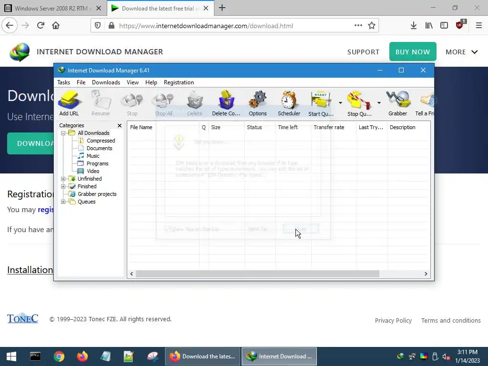Screen dimensions: 488x366
Task: Open the SUPPORT link
Action: click(x=363, y=52)
